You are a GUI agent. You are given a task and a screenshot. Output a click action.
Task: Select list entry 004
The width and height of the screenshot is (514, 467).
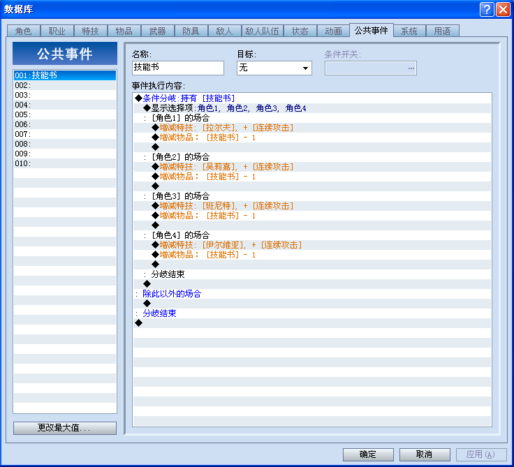65,105
